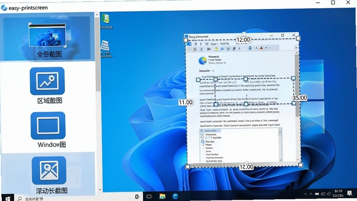Viewport: 357px width, 201px height.
Task: Select the pen tool icon in toolbar
Action: pos(234,49)
